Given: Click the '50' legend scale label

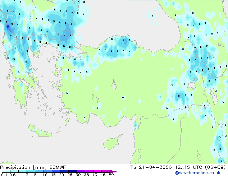Looking at the screenshot, I should pyautogui.click(x=111, y=175).
